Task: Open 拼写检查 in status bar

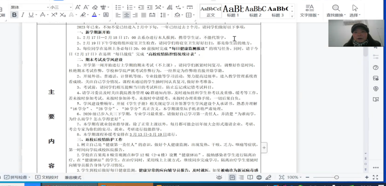Action: point(17,177)
